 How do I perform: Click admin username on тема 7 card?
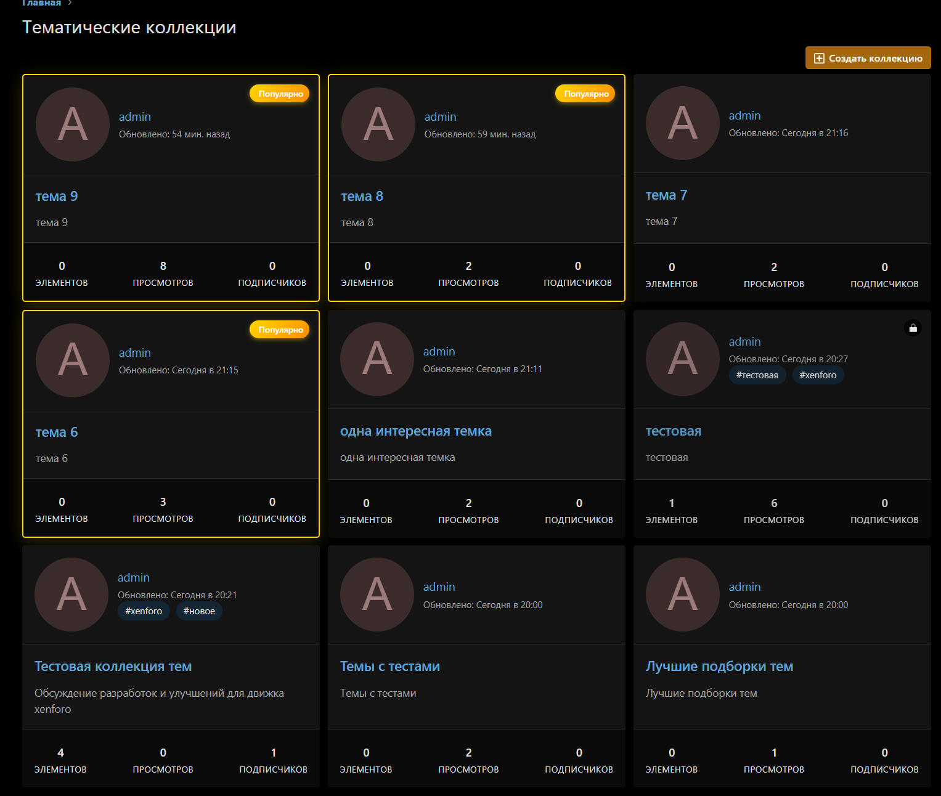point(744,116)
